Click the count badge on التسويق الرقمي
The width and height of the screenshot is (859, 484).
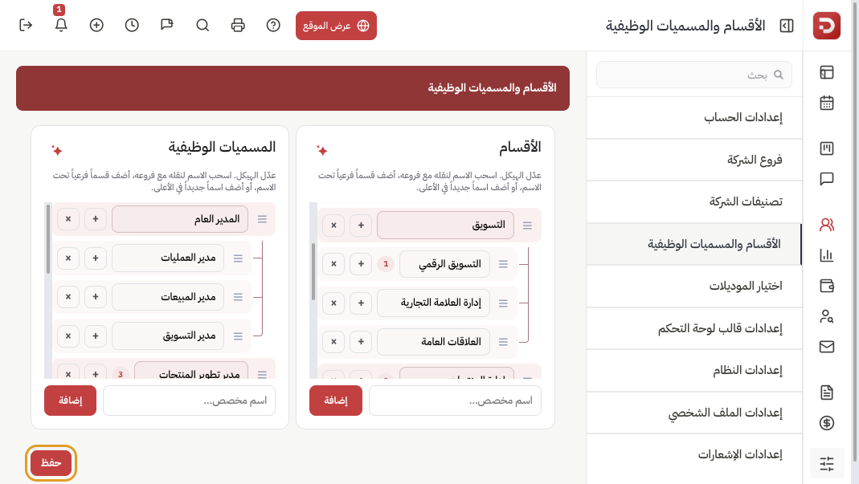pos(386,264)
